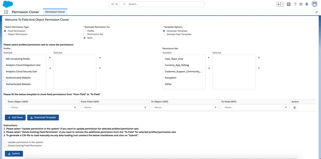Check Update permission in the system
This screenshot has width=321, height=159.
(x=5, y=142)
